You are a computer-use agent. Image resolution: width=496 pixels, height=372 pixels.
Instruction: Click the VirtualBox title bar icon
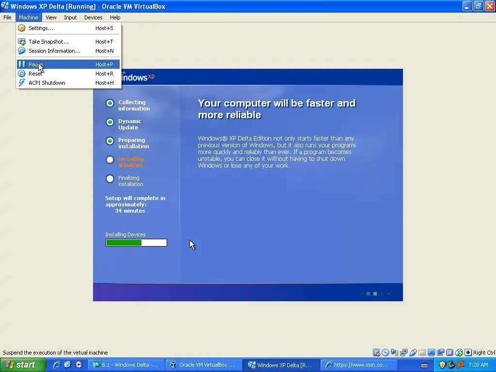coord(5,6)
